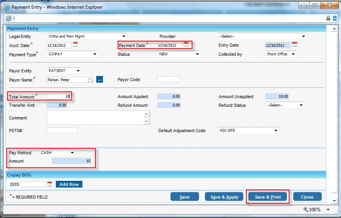Click the Internet Explorer page icon in address bar
This screenshot has width=341, height=218.
(x=8, y=18)
